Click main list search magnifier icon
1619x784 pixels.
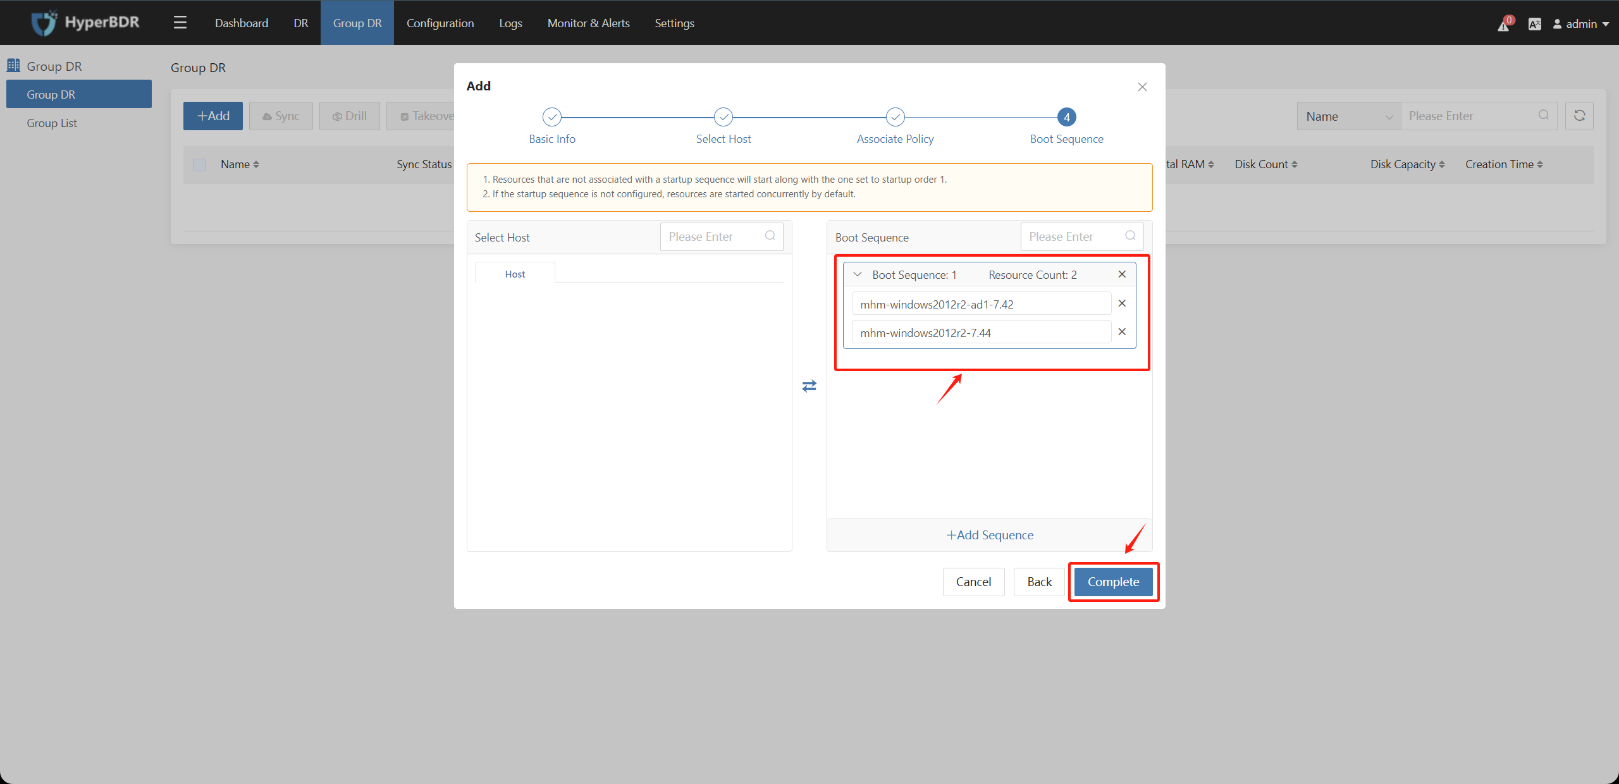tap(1544, 115)
